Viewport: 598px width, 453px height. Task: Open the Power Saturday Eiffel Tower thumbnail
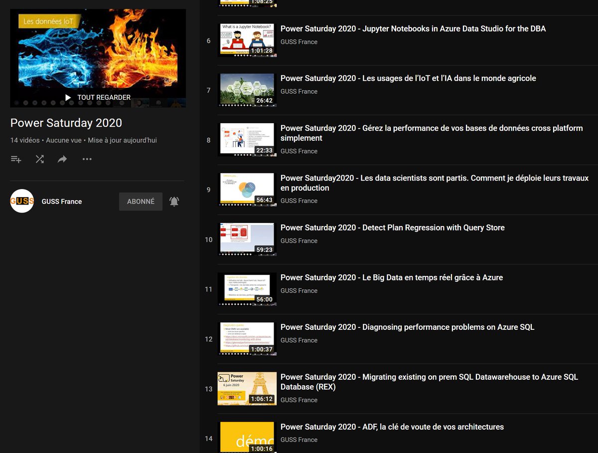[247, 389]
